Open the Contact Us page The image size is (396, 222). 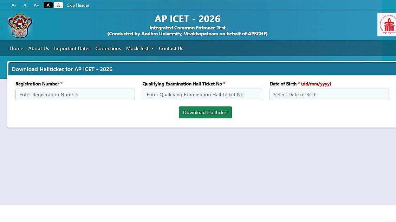[171, 48]
